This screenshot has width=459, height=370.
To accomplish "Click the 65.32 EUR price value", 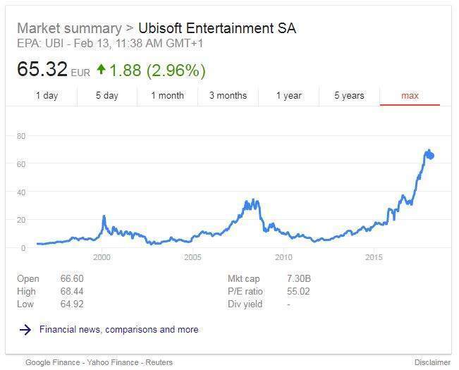I will click(54, 69).
